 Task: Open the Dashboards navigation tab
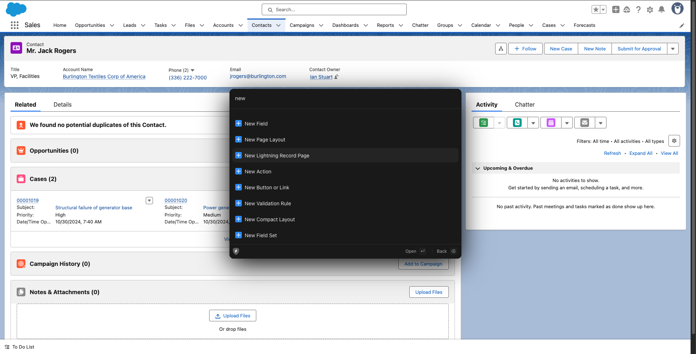345,25
